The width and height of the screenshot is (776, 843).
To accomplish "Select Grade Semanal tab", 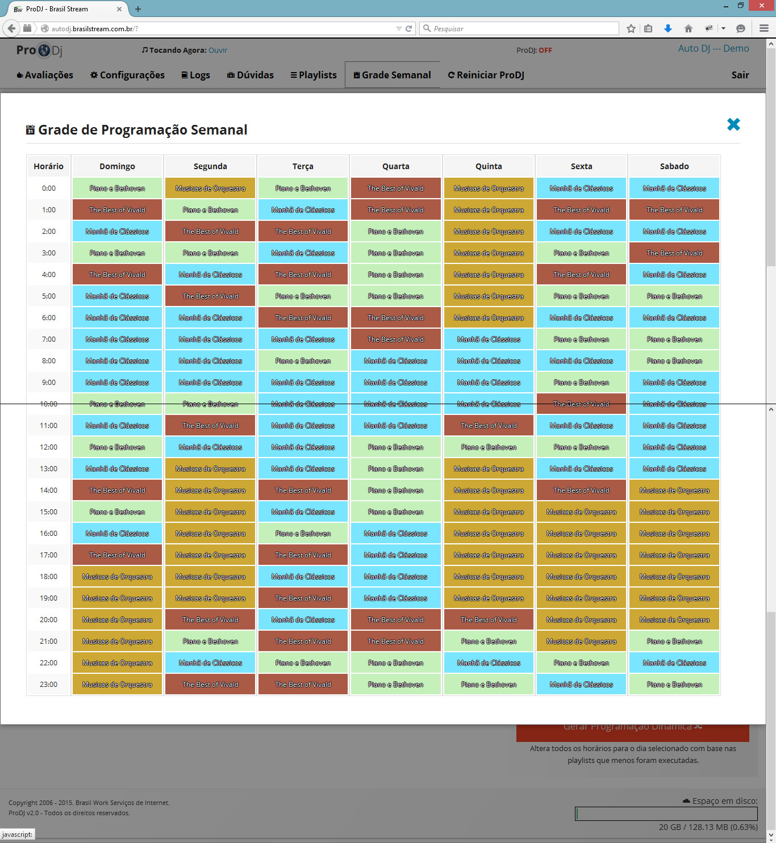I will pos(392,75).
